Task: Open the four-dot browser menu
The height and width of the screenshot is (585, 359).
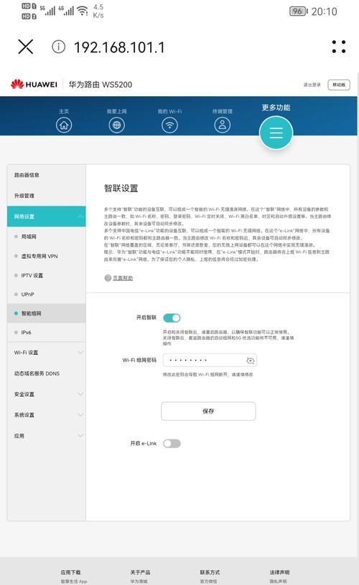Action: click(x=339, y=47)
